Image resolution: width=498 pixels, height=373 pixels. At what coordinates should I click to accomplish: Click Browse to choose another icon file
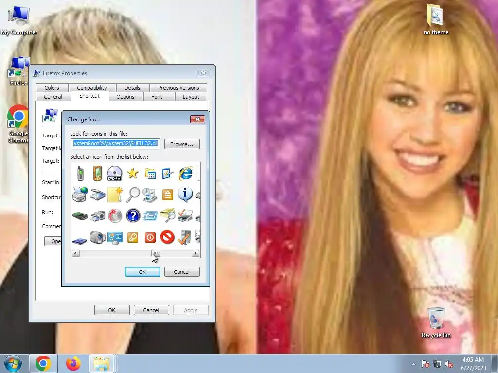pyautogui.click(x=182, y=144)
